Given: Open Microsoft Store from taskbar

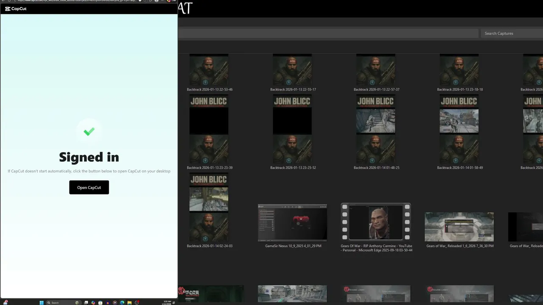Looking at the screenshot, I should point(101,302).
